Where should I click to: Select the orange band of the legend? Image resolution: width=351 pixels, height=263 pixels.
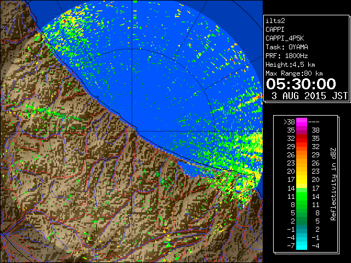(302, 155)
